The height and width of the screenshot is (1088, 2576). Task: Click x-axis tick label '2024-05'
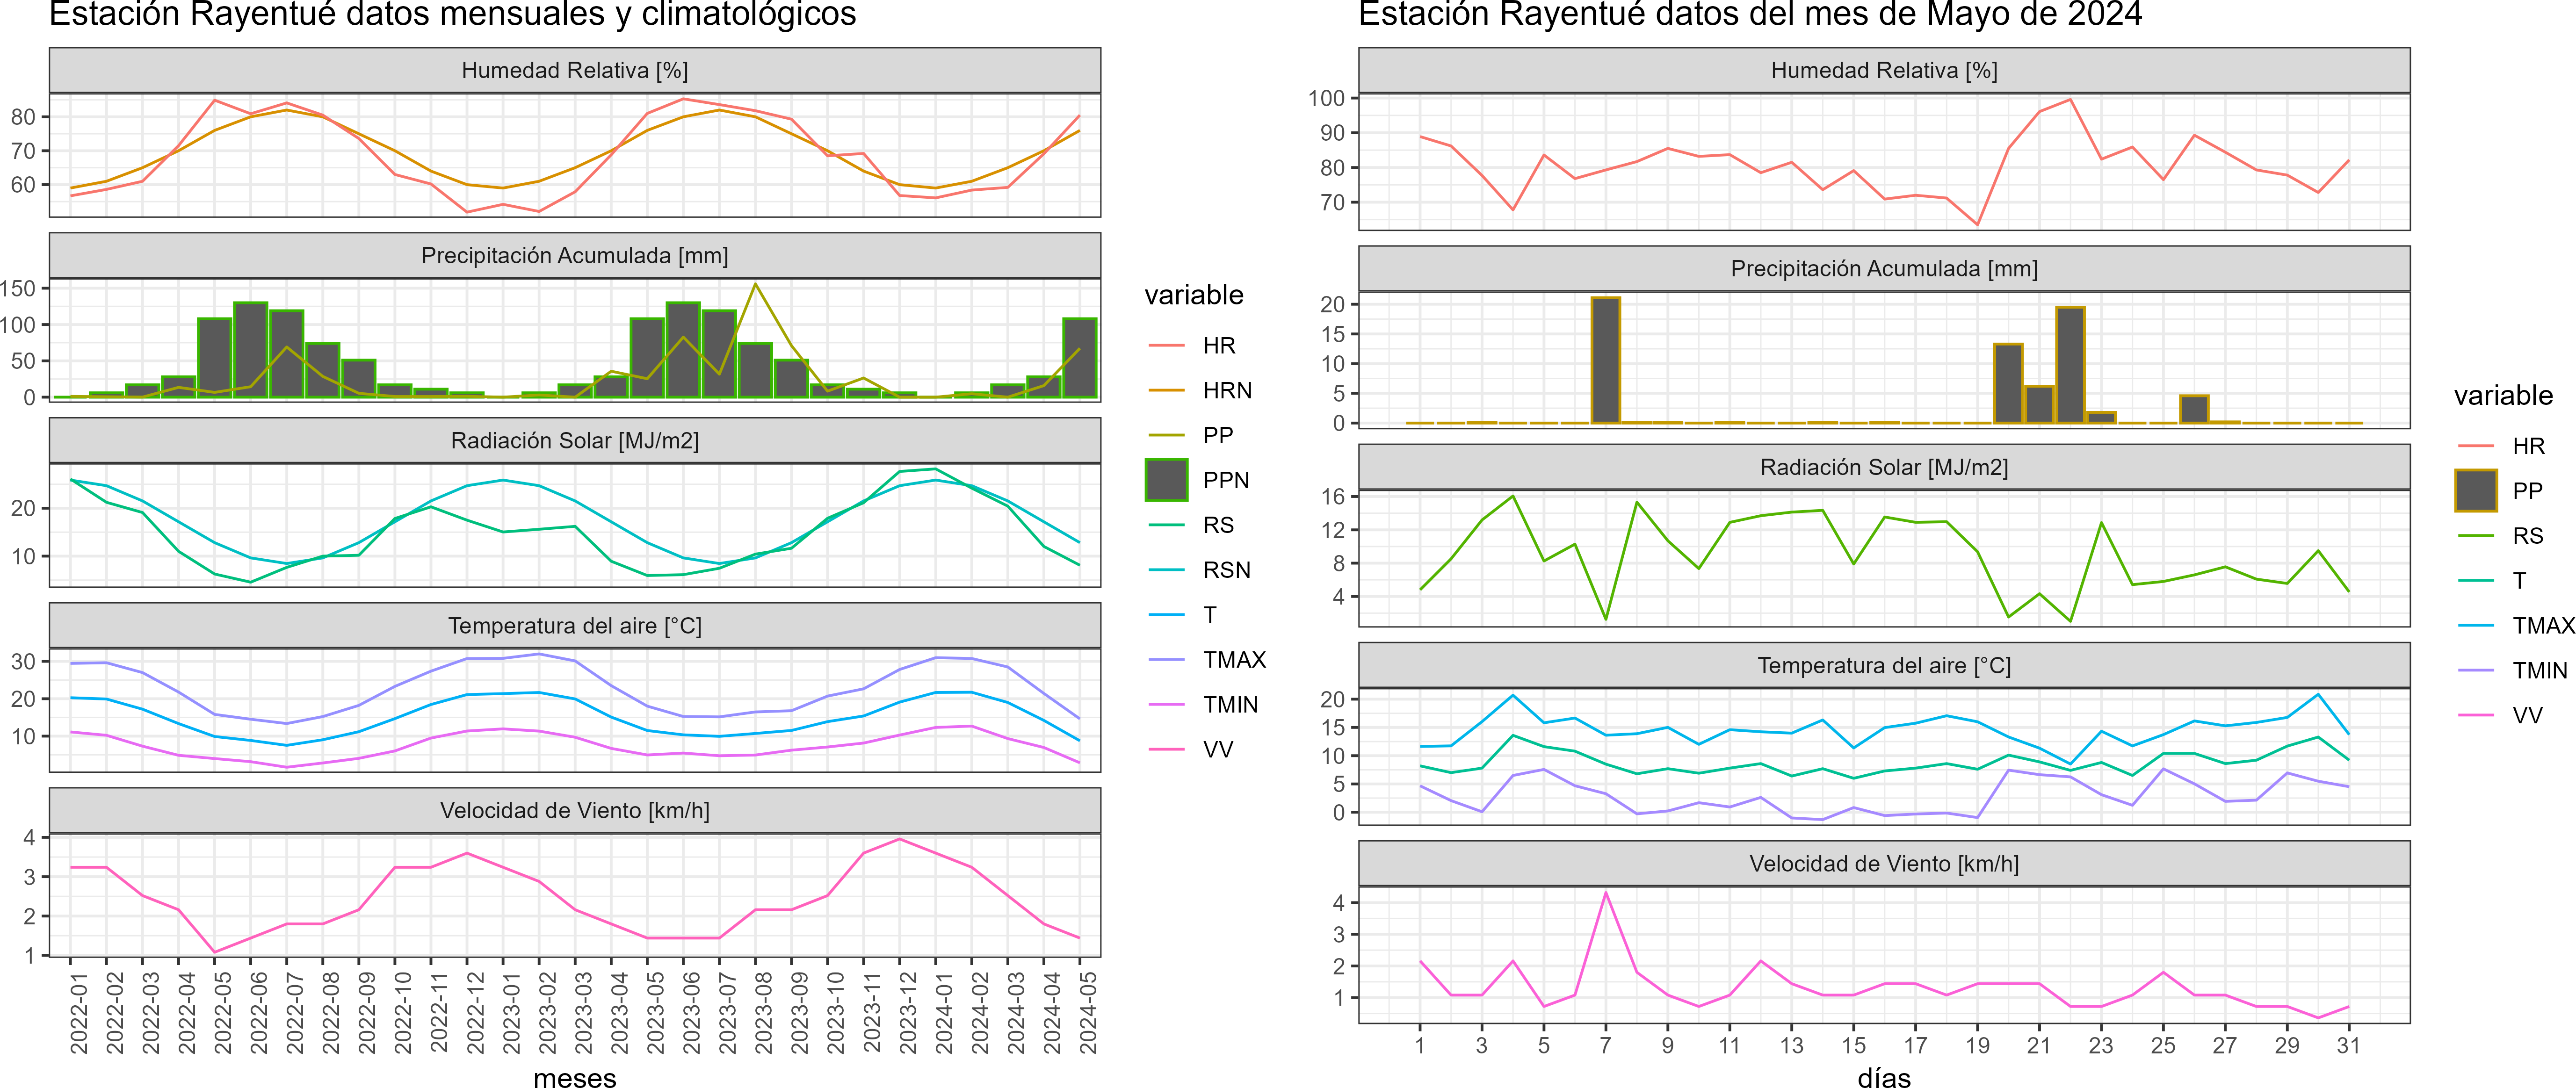(x=1088, y=1012)
